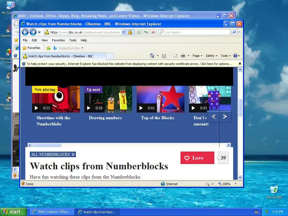288x216 pixels.
Task: Play the Drawing numbers clip
Action: click(108, 99)
